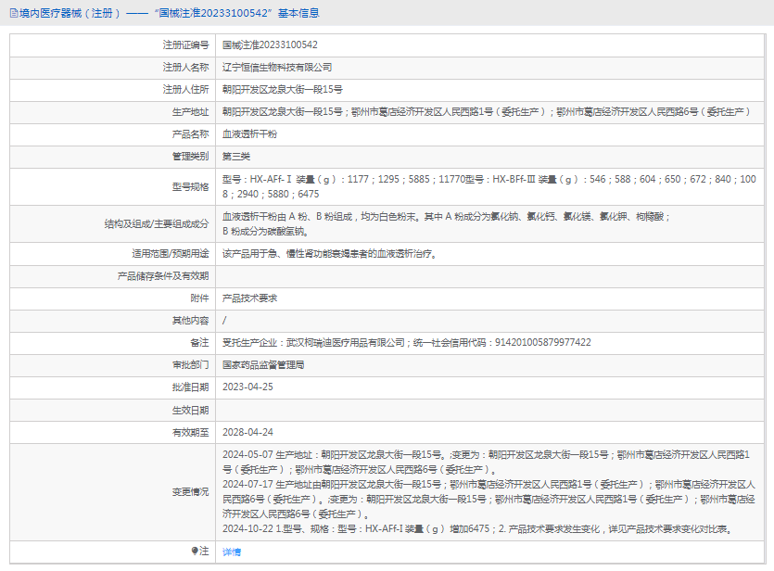This screenshot has height=571, width=774.
Task: Click management class value 第三类
Action: point(236,157)
